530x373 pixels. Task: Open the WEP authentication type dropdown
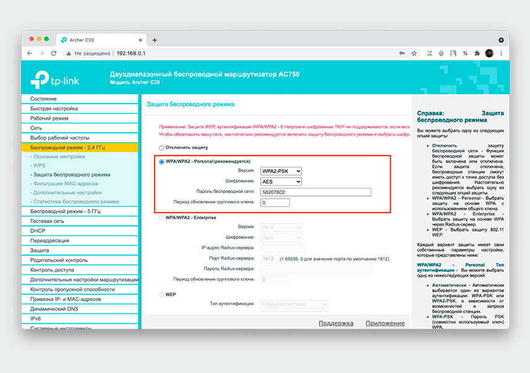coord(294,304)
